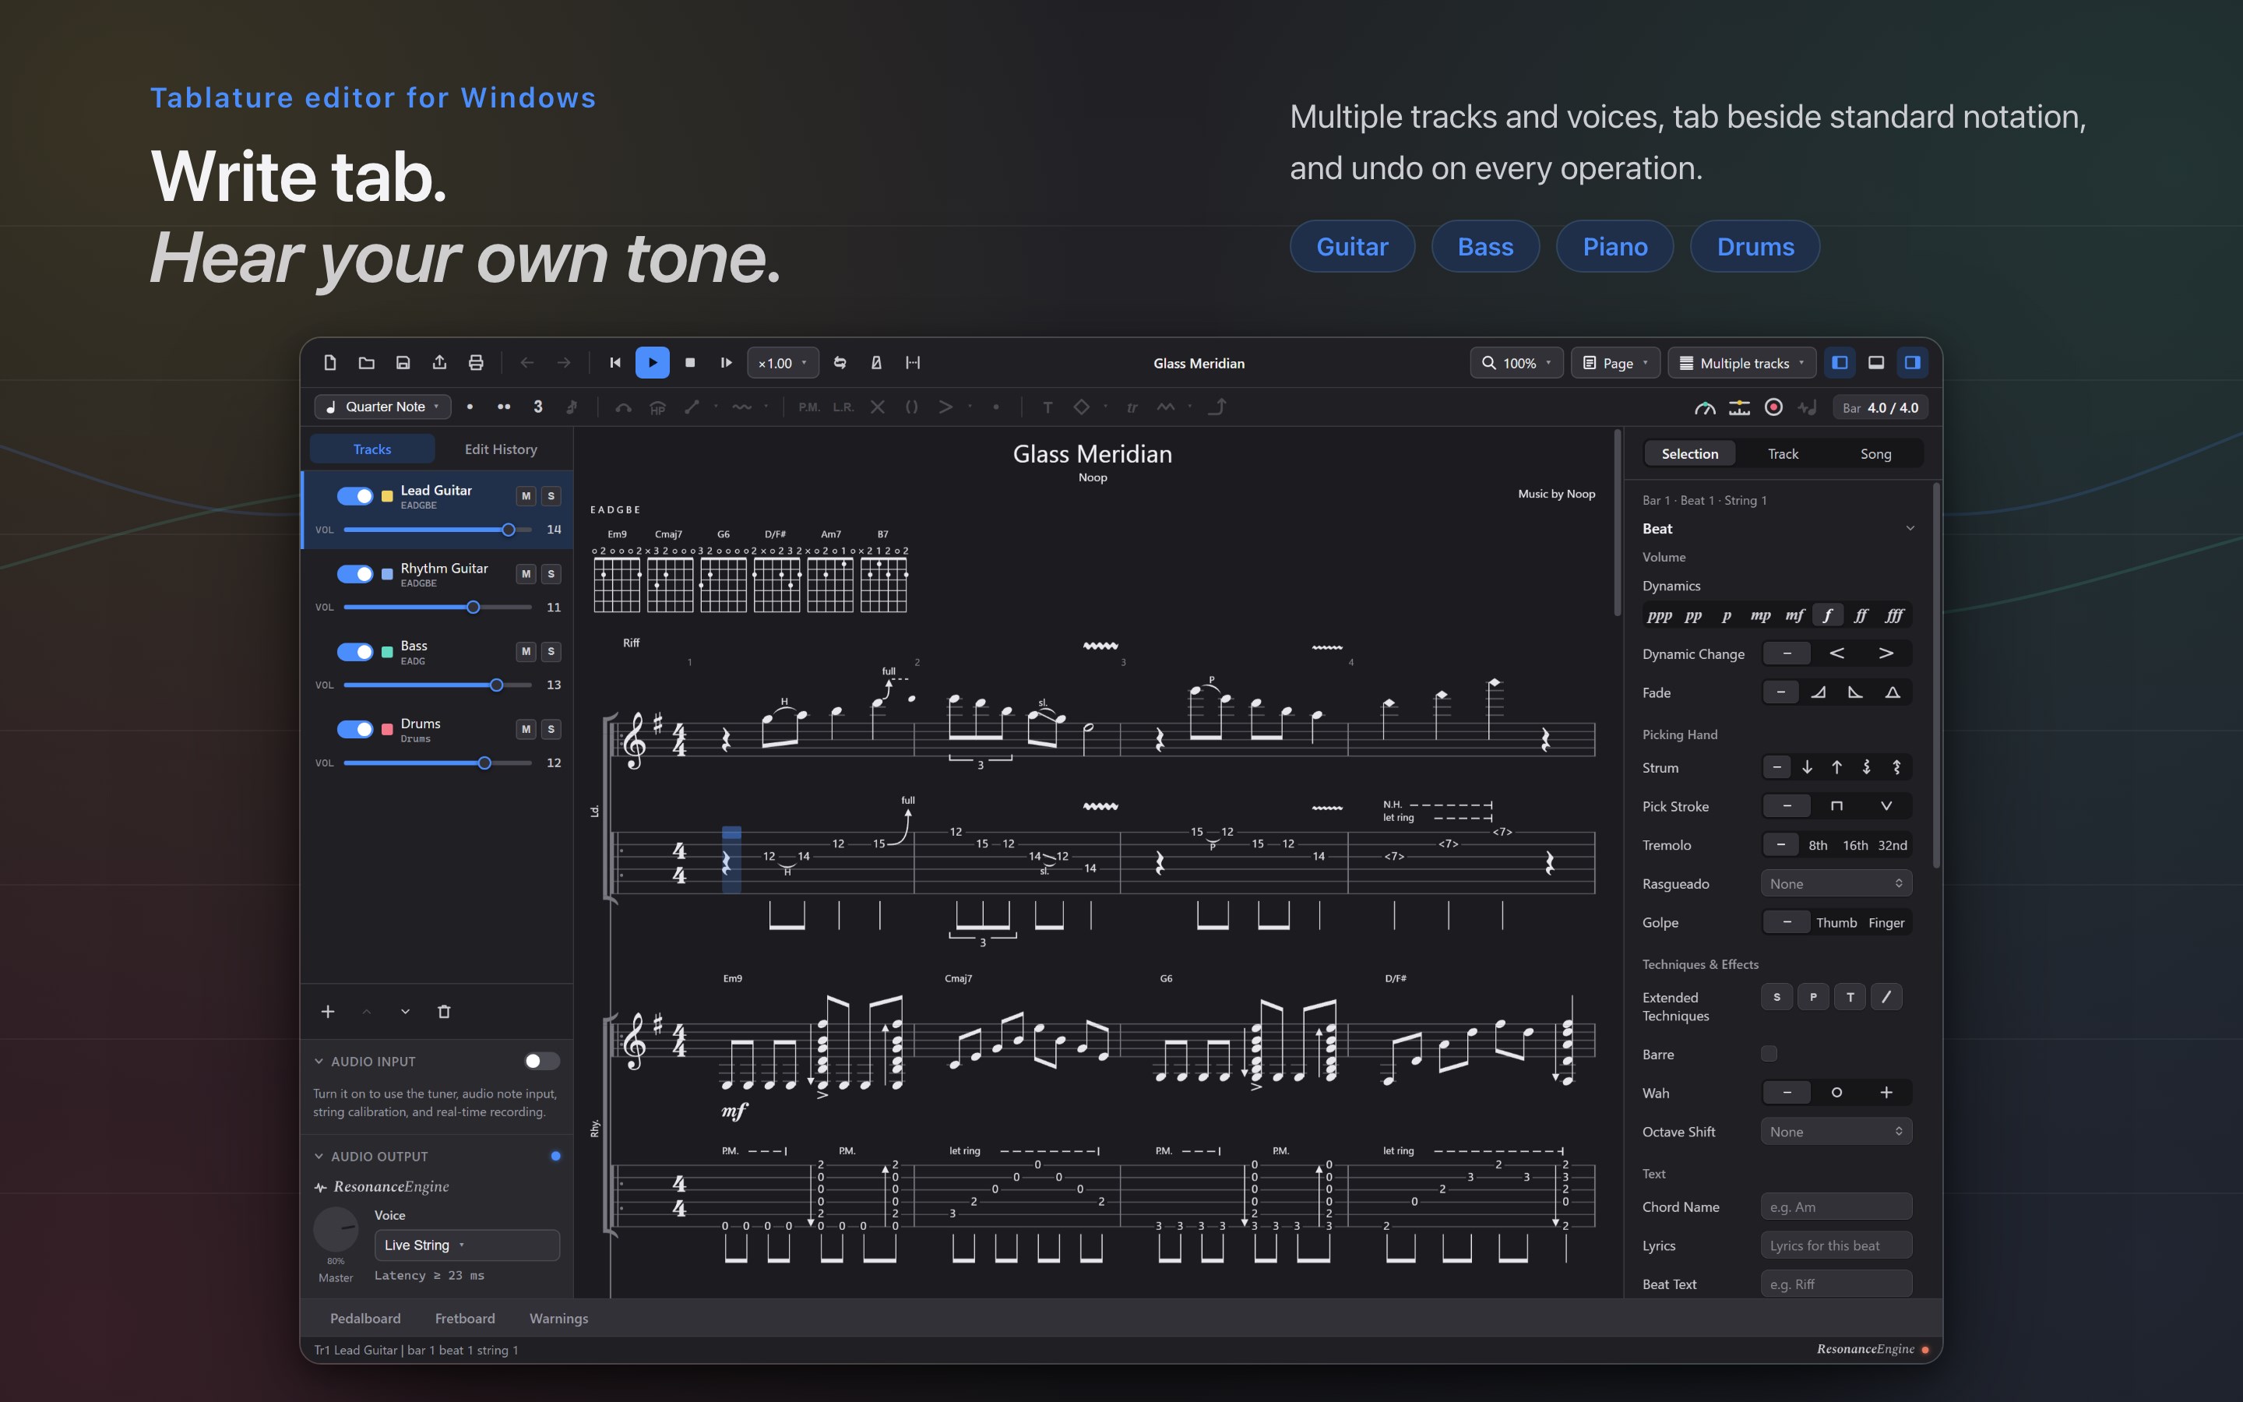Toggle the bottom panel layout icon
This screenshot has height=1402, width=2243.
1876,362
